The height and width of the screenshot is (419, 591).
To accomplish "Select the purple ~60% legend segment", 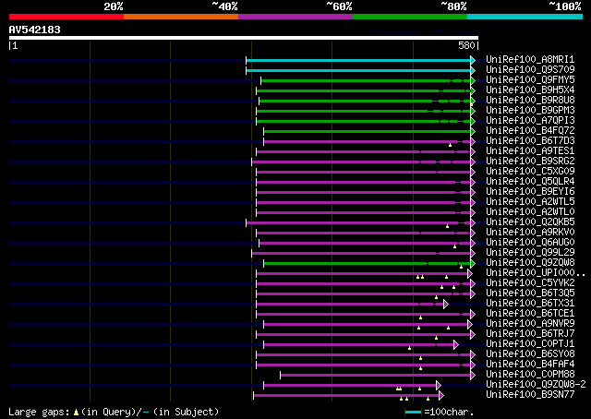I will click(295, 17).
